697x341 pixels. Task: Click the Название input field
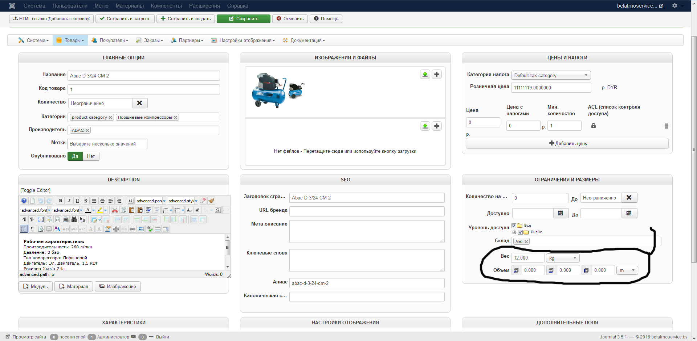pos(144,76)
